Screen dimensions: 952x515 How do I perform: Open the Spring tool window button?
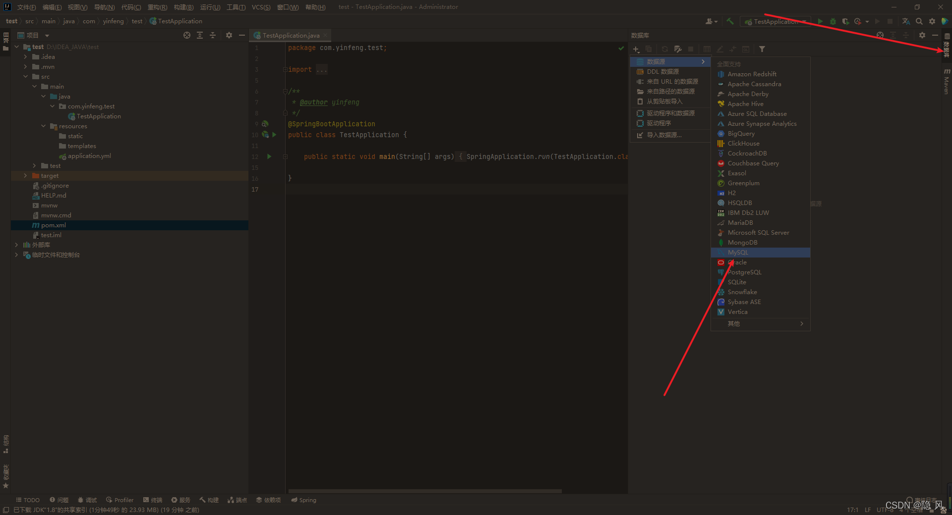303,500
